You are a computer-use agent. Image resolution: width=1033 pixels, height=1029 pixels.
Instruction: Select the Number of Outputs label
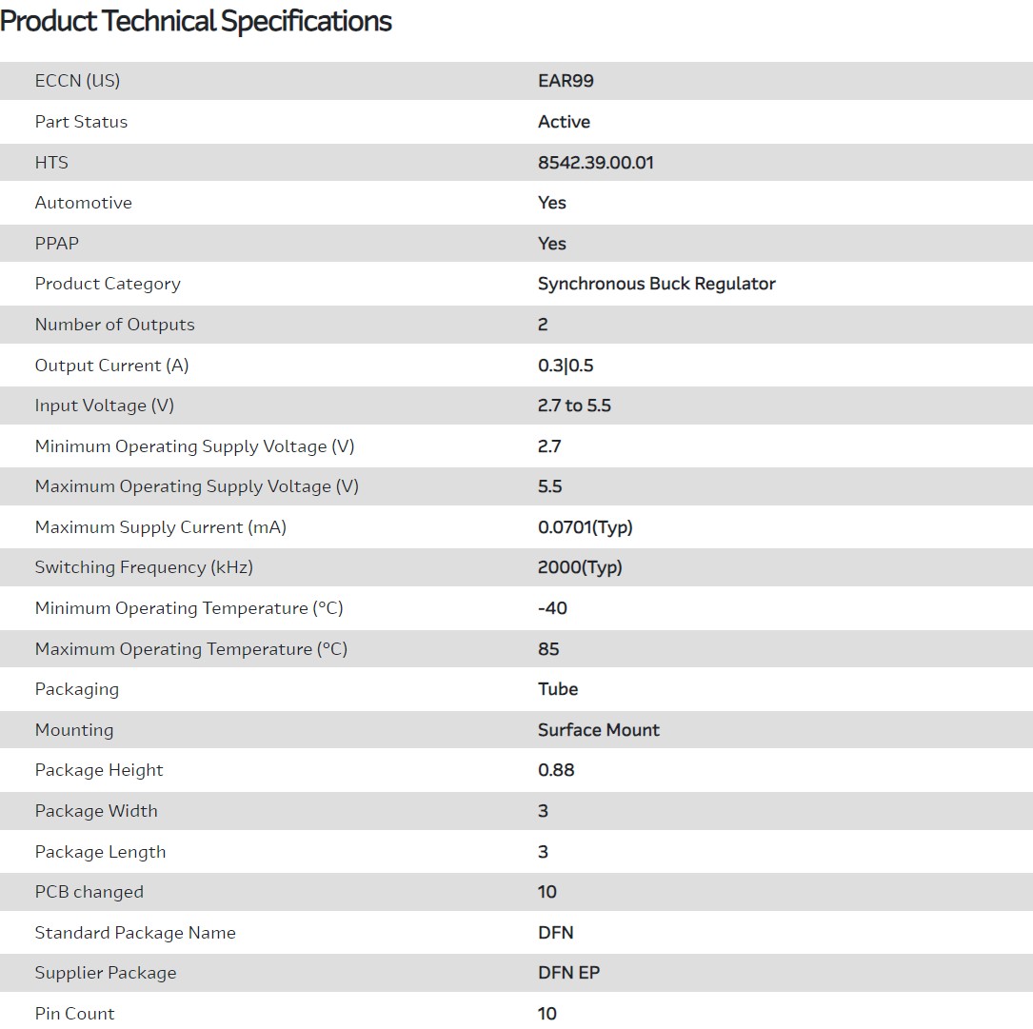114,325
